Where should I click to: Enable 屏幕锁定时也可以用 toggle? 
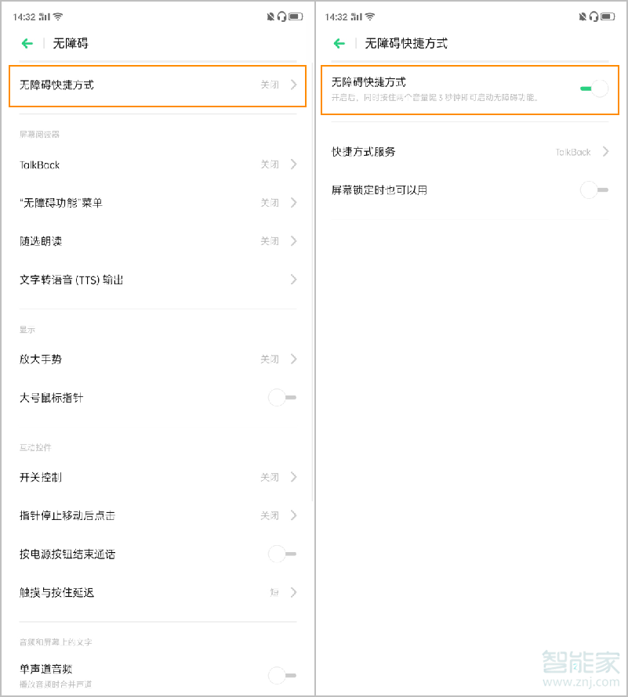click(x=594, y=190)
